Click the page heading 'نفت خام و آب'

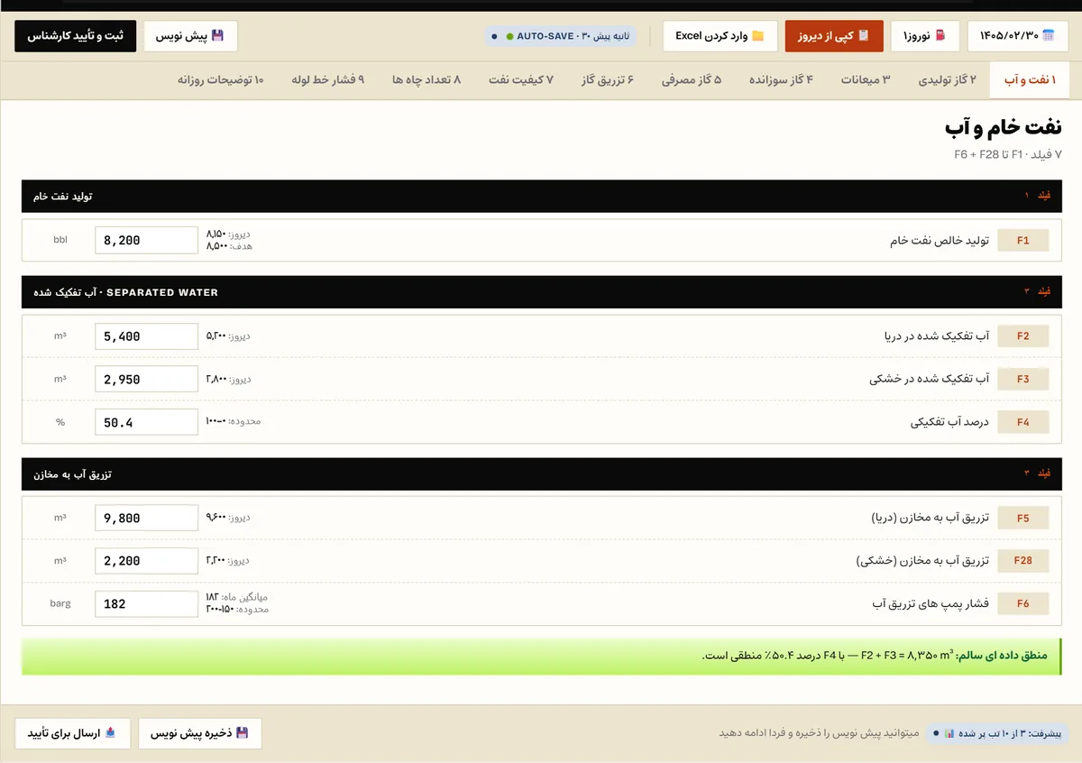(1003, 128)
